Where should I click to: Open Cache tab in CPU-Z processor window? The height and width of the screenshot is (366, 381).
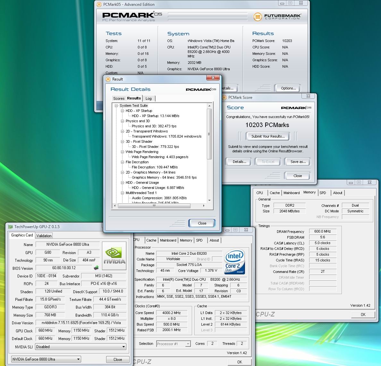151,240
